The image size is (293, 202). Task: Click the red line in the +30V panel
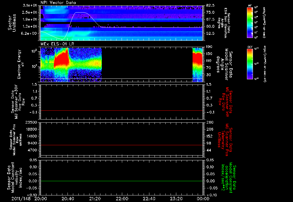point(121,110)
